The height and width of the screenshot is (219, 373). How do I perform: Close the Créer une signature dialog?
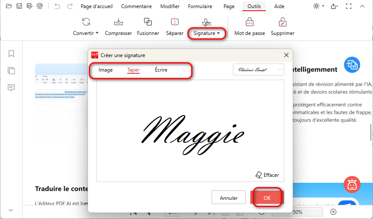286,55
